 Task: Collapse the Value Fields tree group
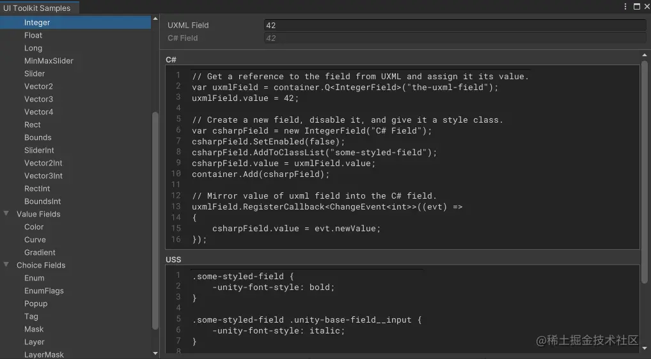click(6, 214)
